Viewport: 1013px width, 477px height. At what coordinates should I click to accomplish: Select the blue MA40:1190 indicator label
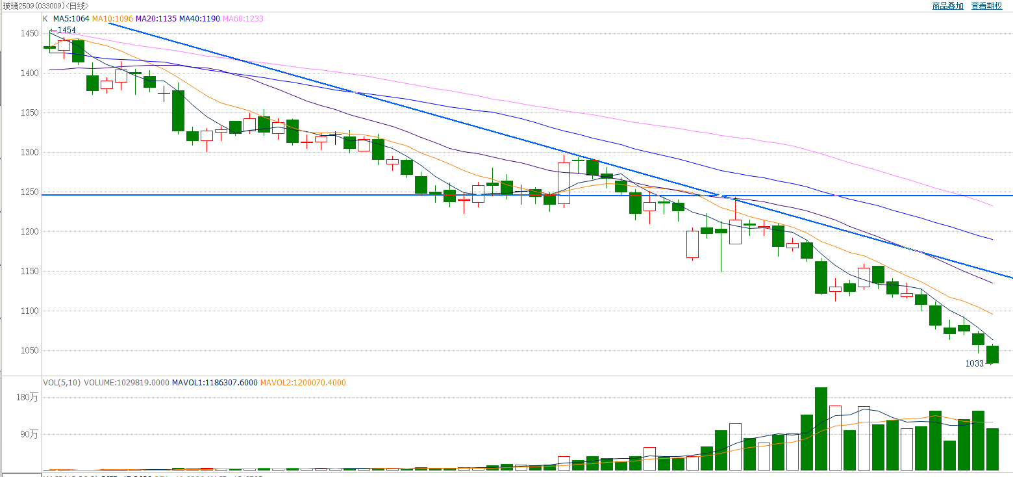click(199, 19)
